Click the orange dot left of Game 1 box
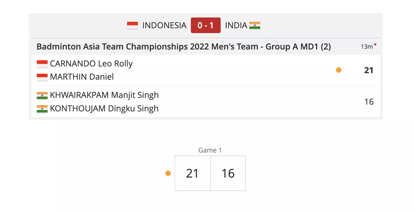This screenshot has height=212, width=415. 168,173
